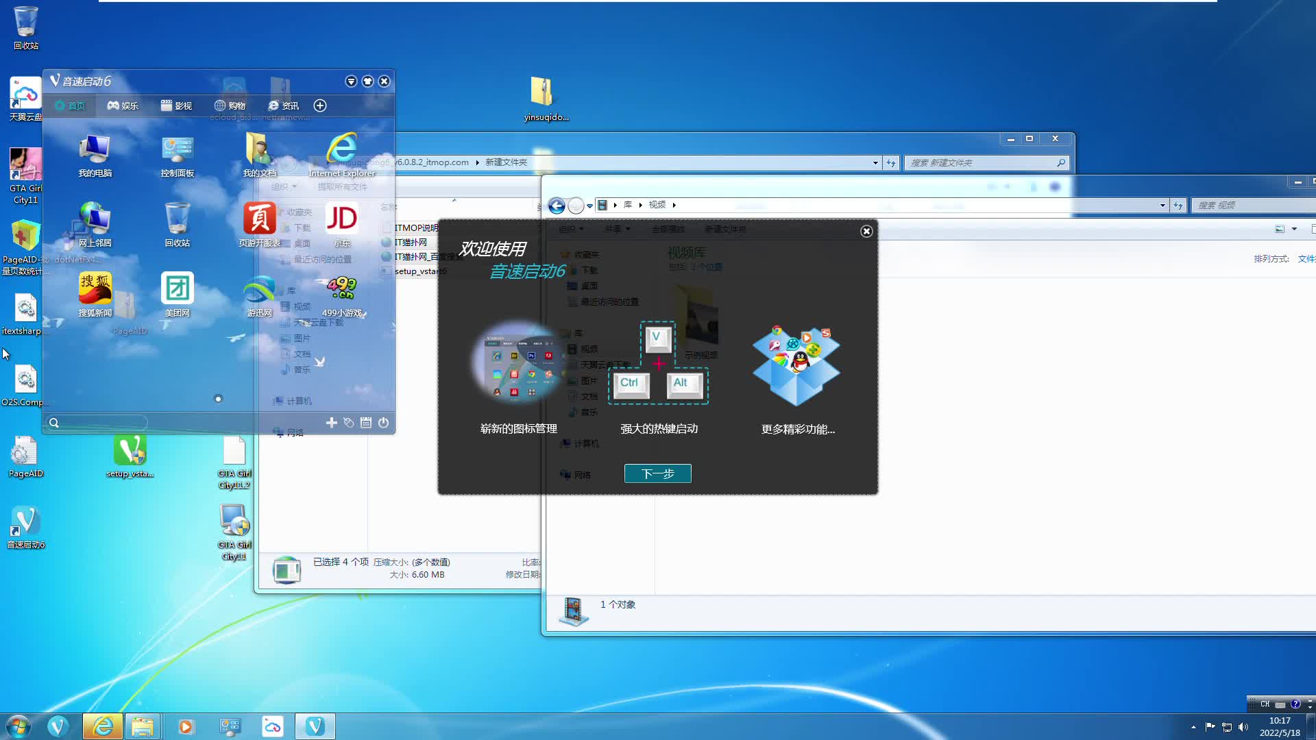Open the launcher menu dropdown arrow icon
The image size is (1316, 740).
(x=351, y=82)
